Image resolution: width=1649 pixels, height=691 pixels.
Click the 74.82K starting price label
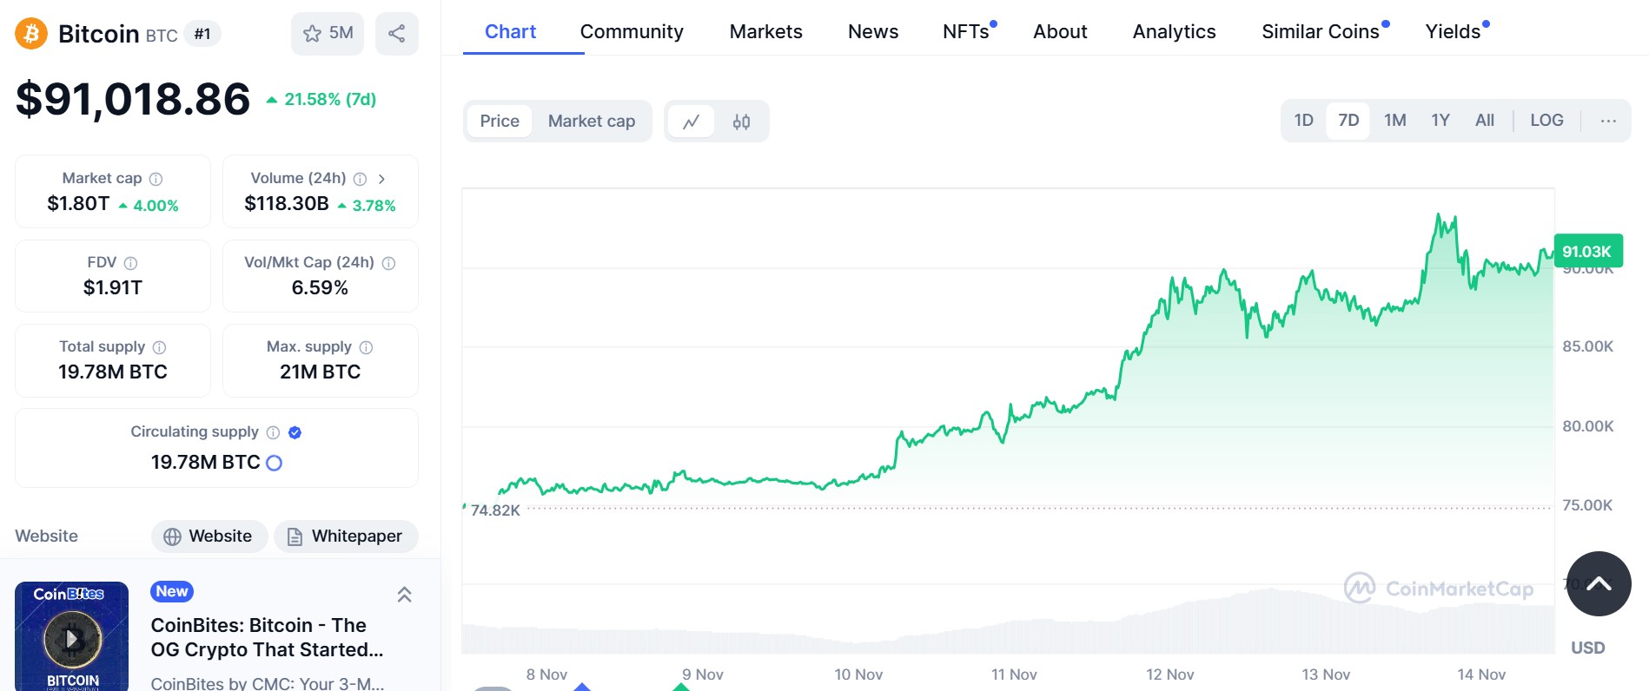tap(495, 510)
